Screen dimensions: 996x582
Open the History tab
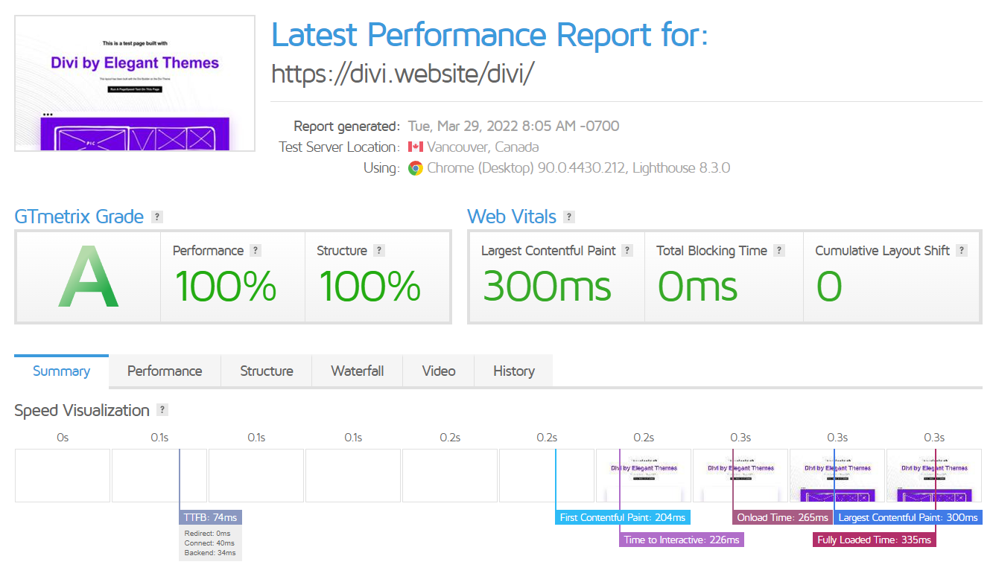click(514, 371)
